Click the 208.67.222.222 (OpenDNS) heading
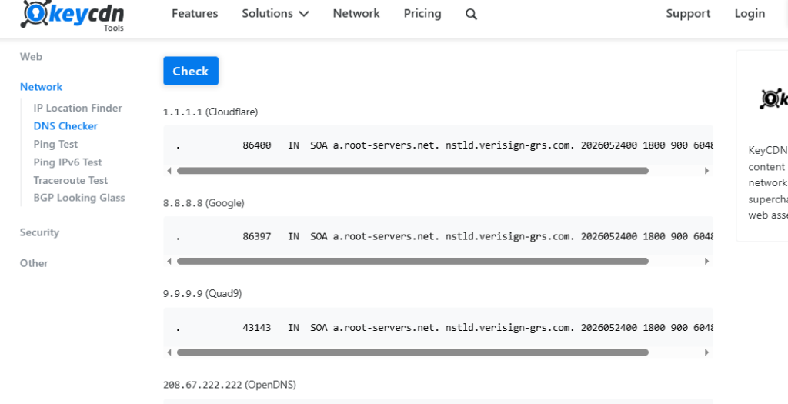The width and height of the screenshot is (788, 404). (229, 385)
